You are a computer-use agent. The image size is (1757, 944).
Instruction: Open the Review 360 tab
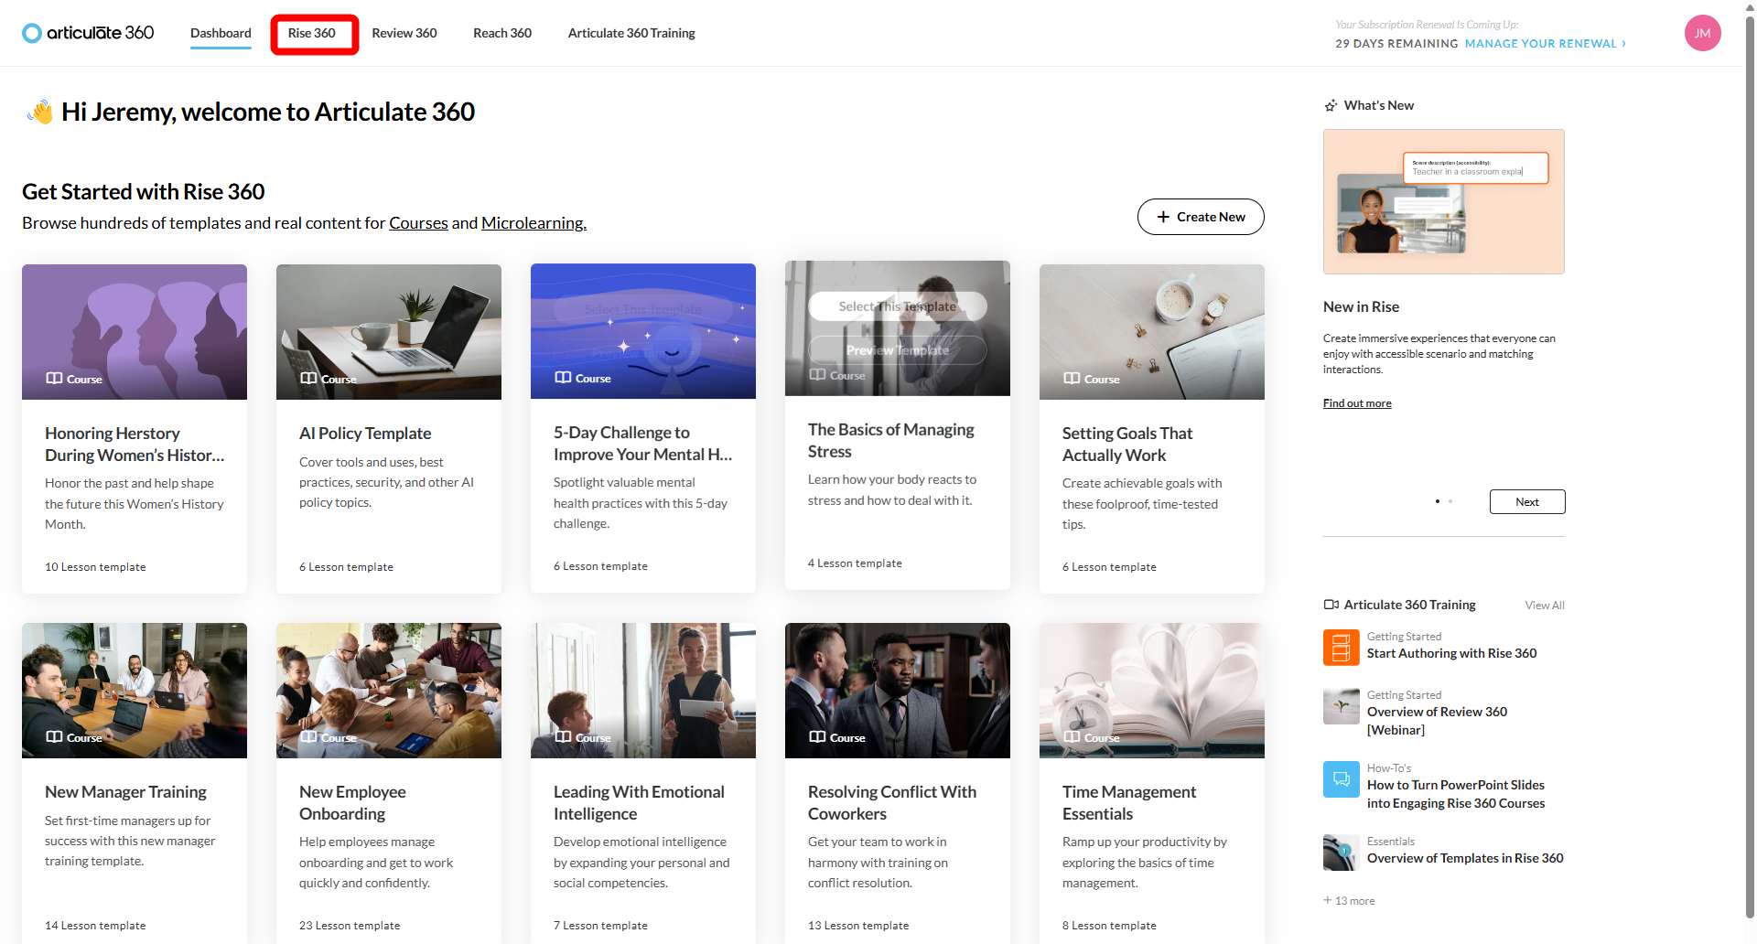pyautogui.click(x=404, y=33)
